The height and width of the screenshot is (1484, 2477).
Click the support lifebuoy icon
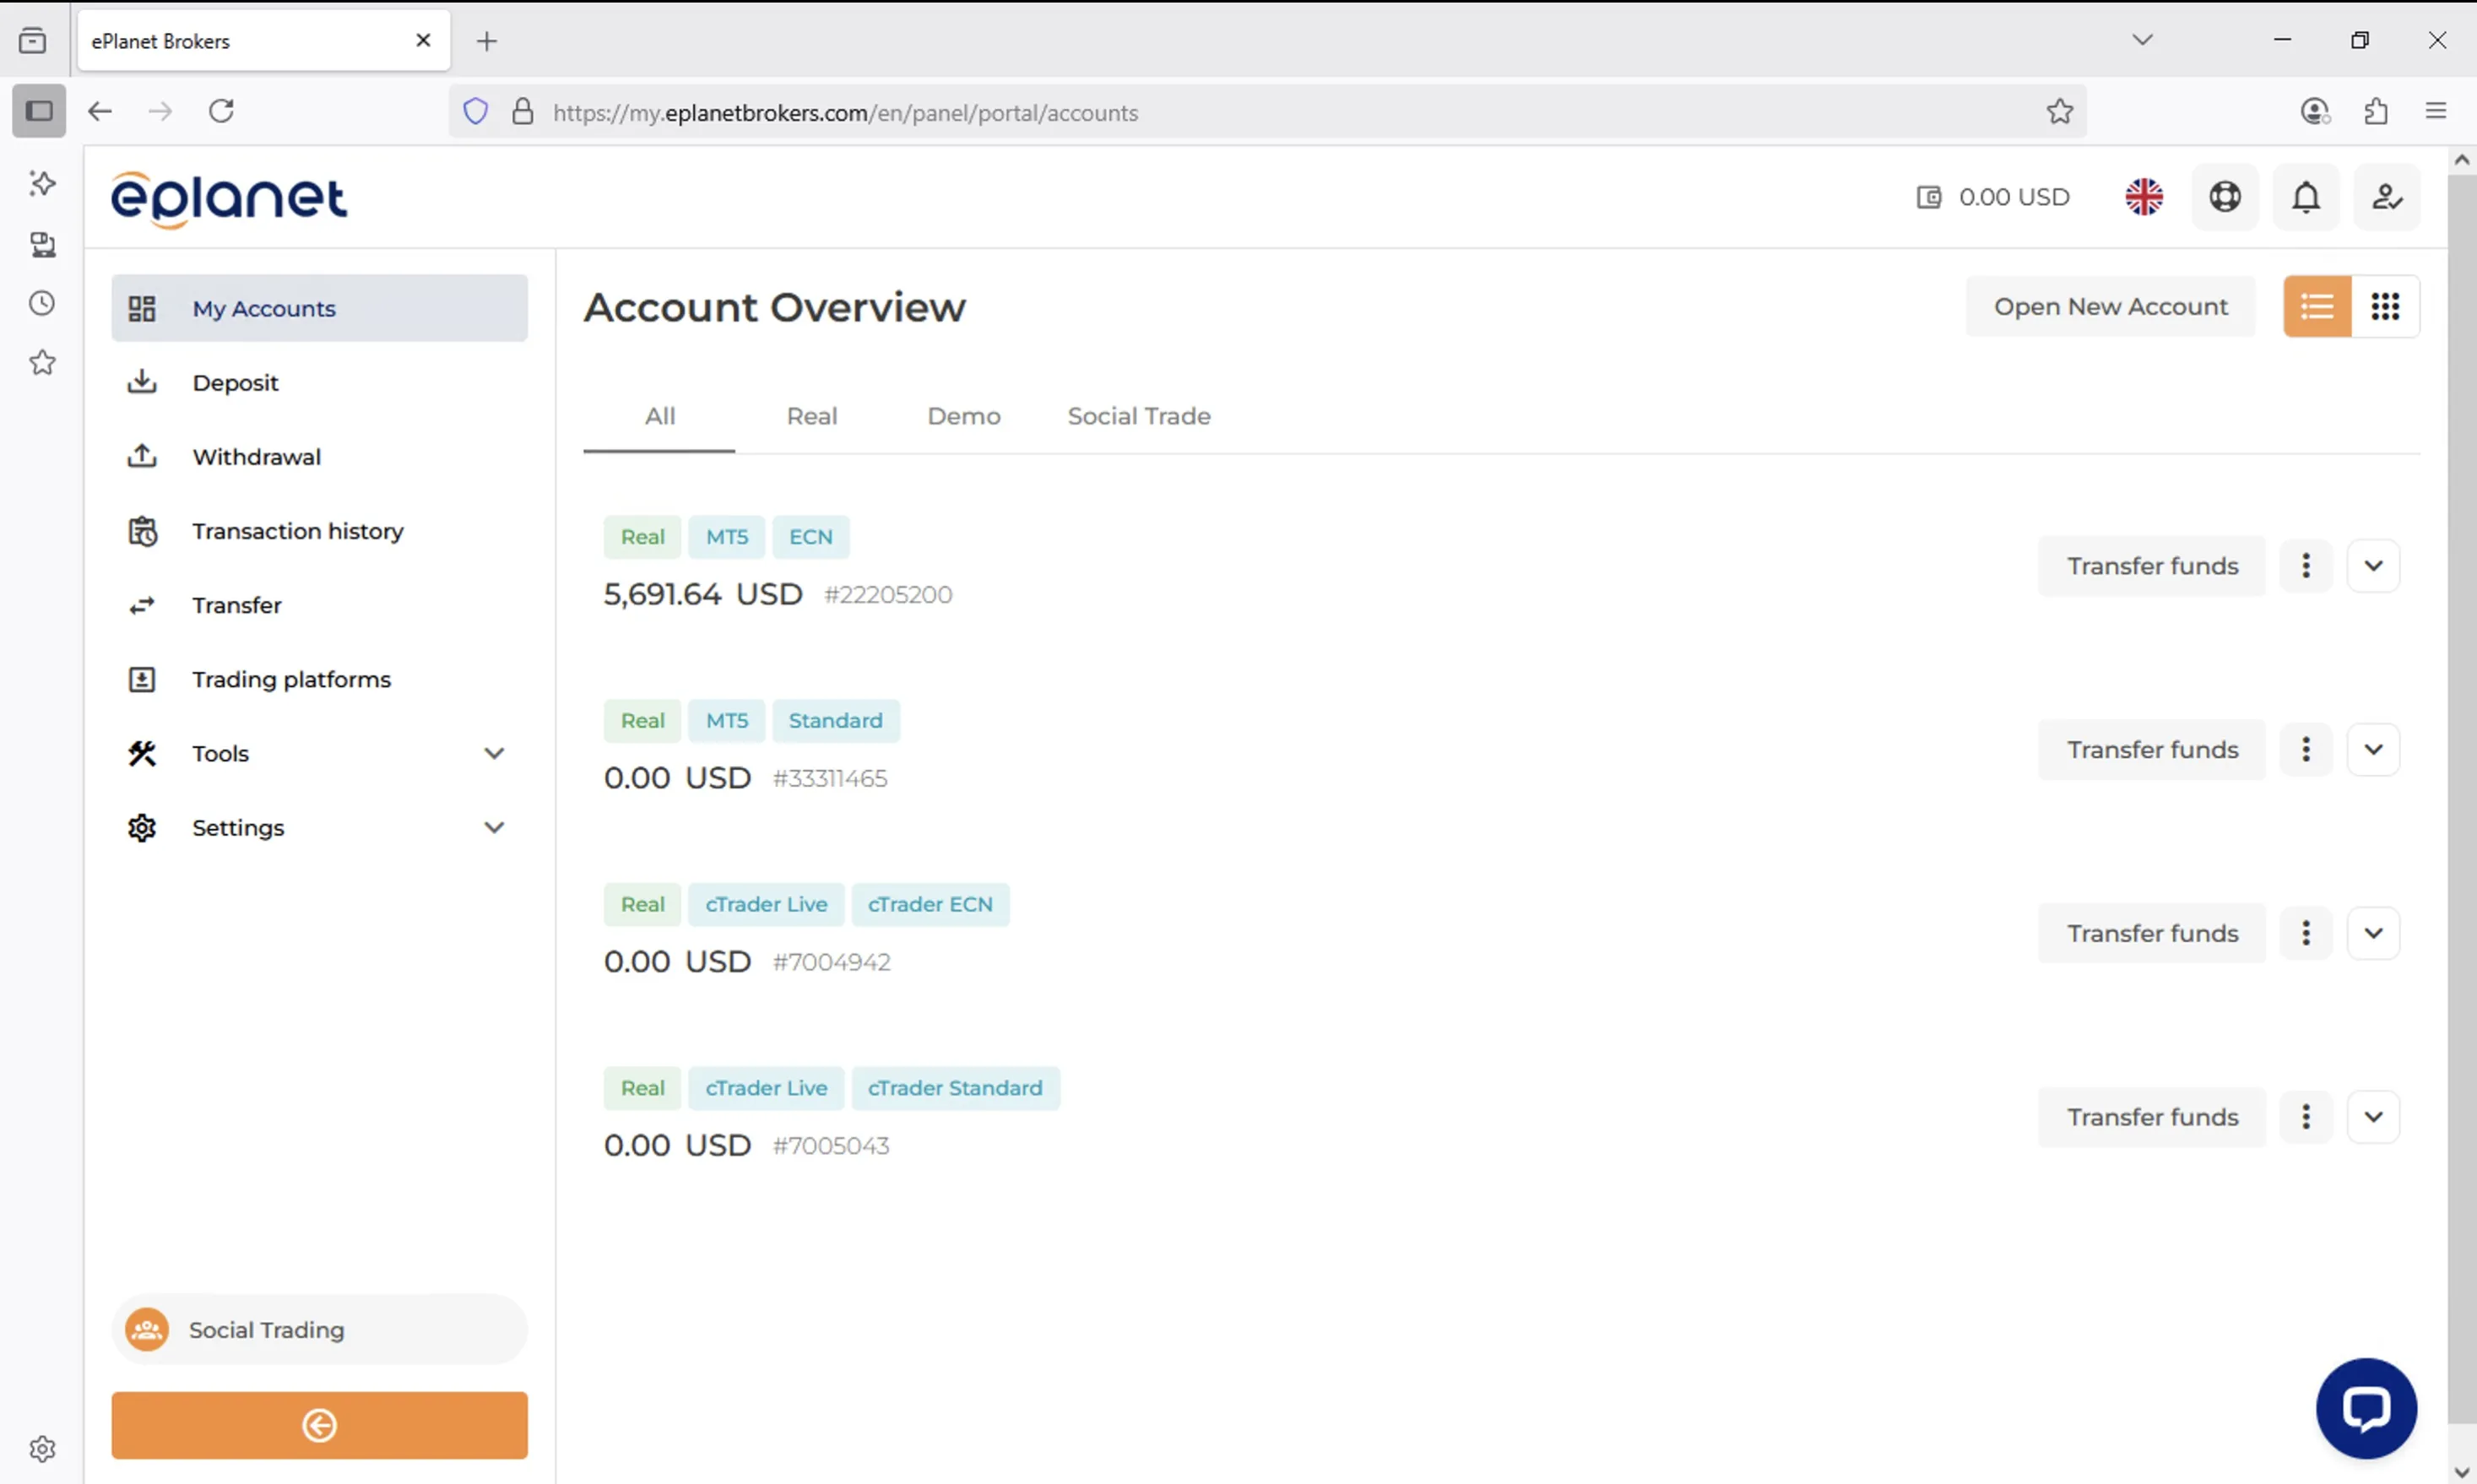pyautogui.click(x=2224, y=197)
